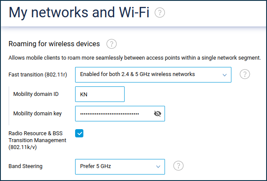Viewport: 267px width, 181px height.
Task: Focus the Mobility domain ID field containing KN
Action: [100, 94]
